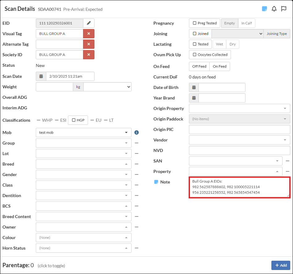Toggle the Parentage section heading
This screenshot has width=293, height=274.
click(18, 265)
